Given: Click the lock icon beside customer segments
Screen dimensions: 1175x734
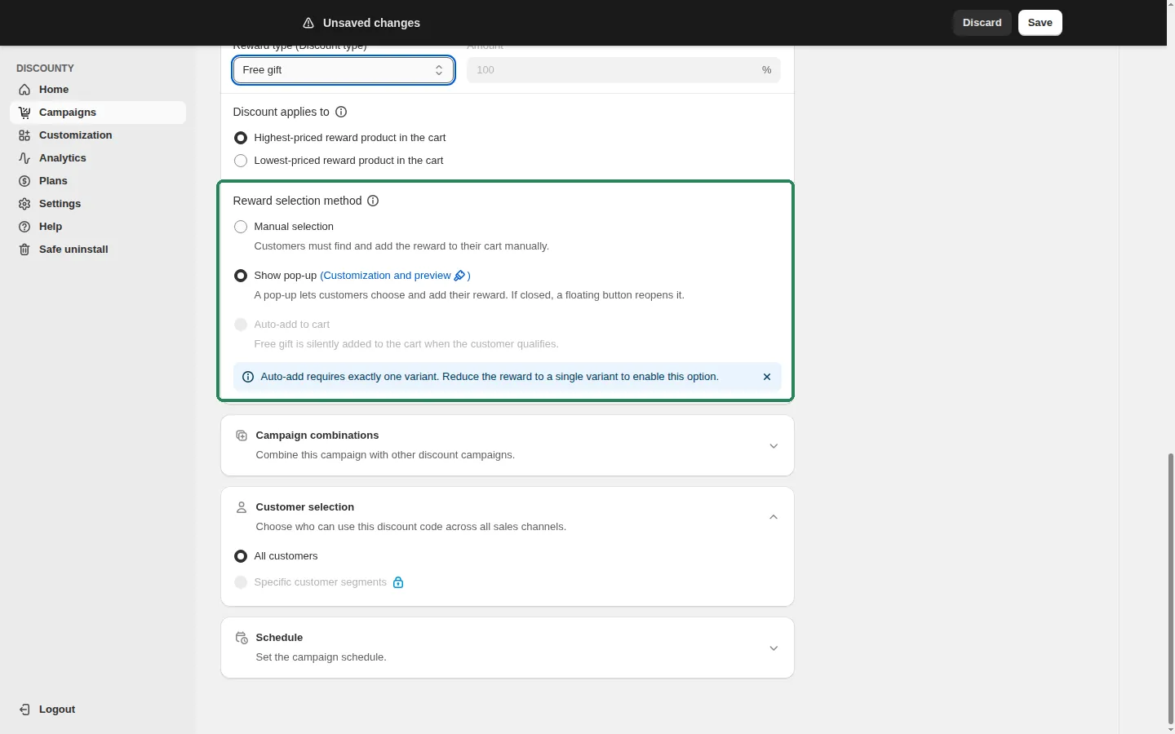Looking at the screenshot, I should (398, 582).
